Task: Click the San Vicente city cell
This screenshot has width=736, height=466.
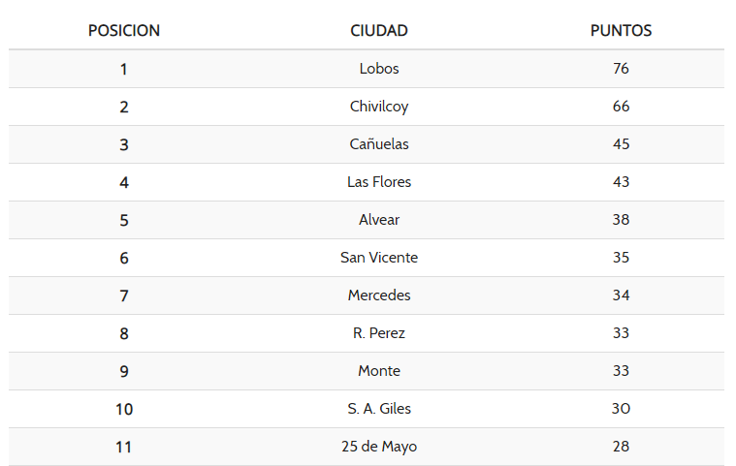Action: pyautogui.click(x=379, y=258)
